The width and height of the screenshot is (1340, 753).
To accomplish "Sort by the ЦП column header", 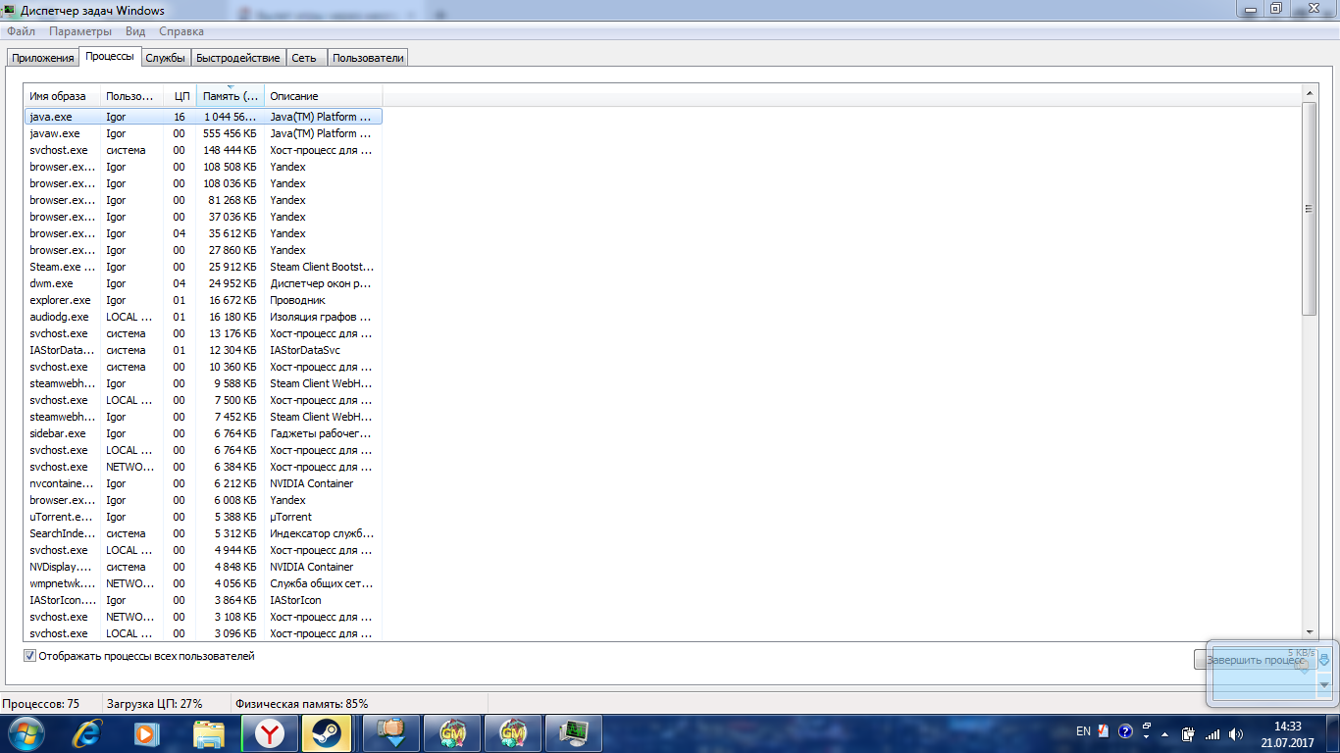I will [x=180, y=96].
